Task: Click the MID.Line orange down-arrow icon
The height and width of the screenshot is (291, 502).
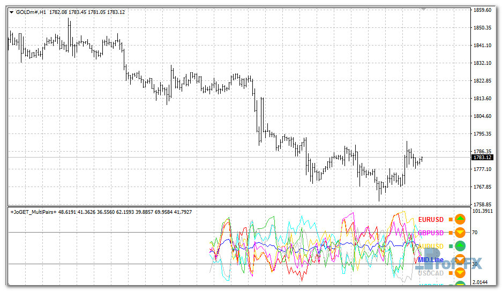Action: pos(459,260)
